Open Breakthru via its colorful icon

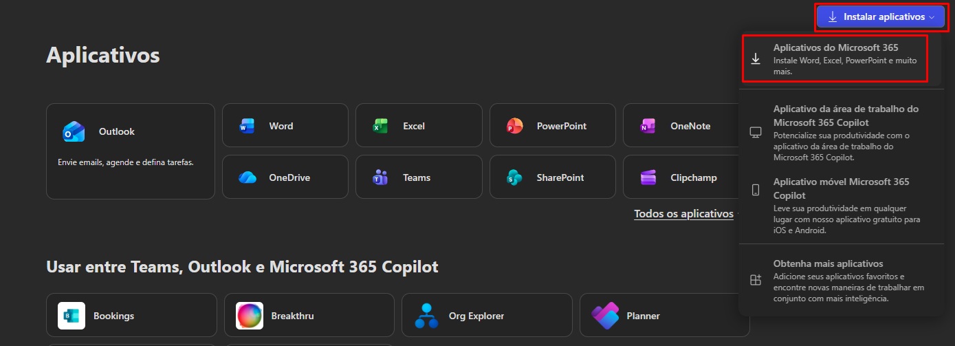[x=250, y=316]
